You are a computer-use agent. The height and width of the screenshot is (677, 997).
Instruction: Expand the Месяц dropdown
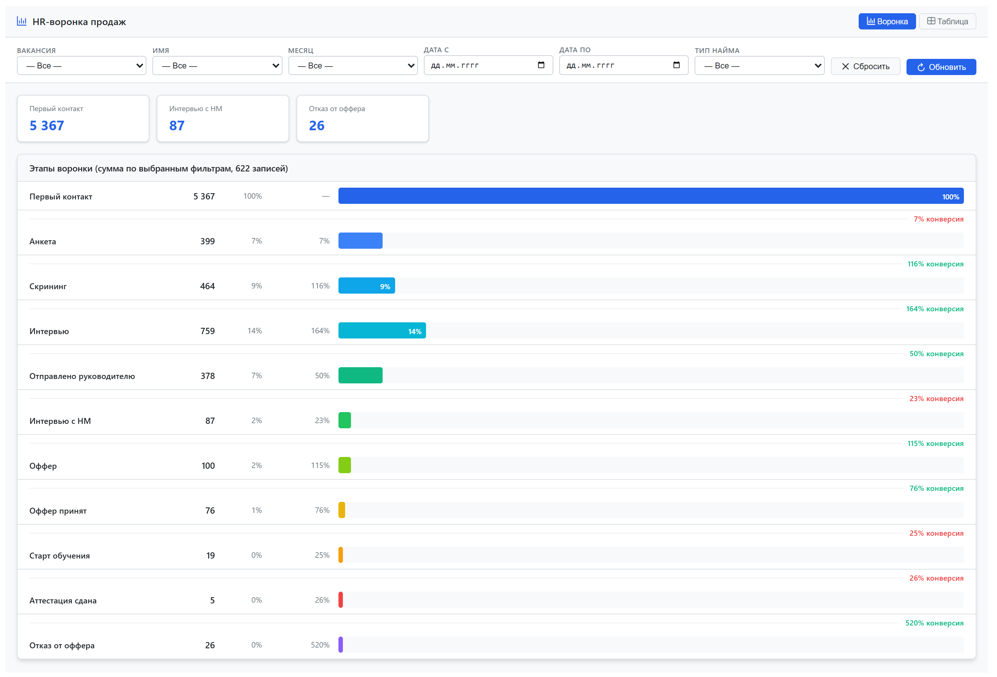[353, 65]
